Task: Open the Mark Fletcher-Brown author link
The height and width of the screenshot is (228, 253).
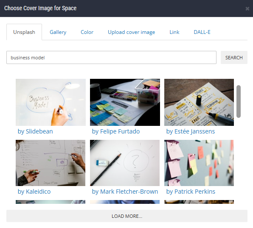Action: (125, 192)
